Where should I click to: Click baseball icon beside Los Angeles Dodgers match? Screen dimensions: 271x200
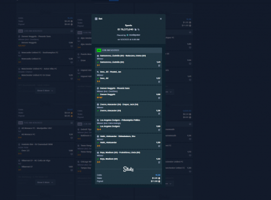click(x=98, y=120)
